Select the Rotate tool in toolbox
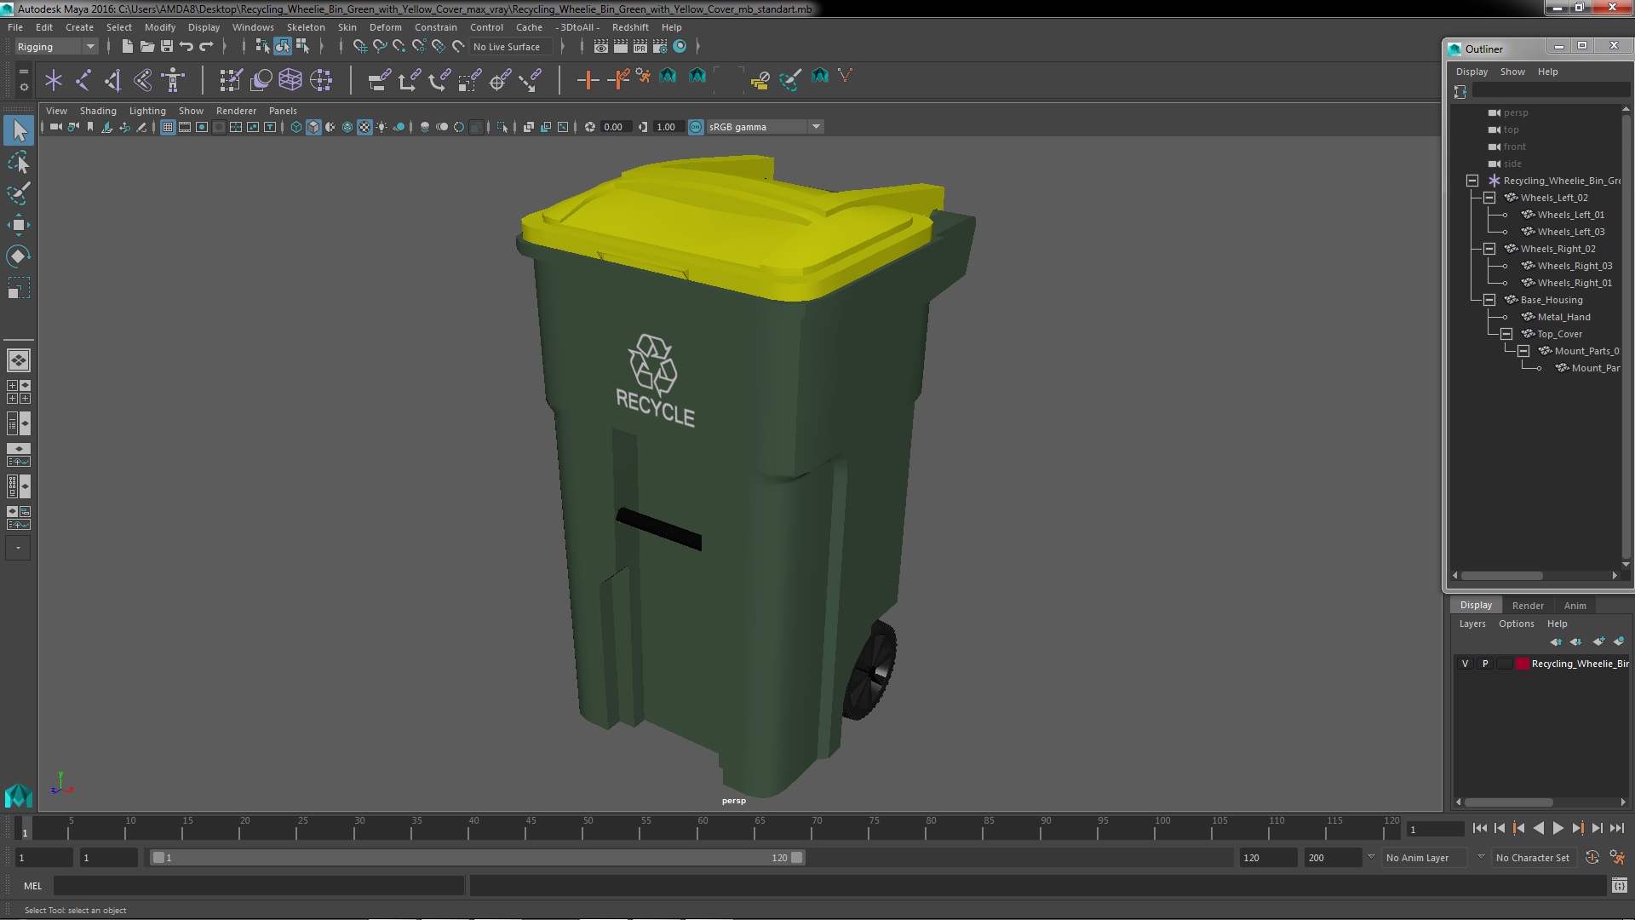This screenshot has width=1635, height=920. coord(18,256)
